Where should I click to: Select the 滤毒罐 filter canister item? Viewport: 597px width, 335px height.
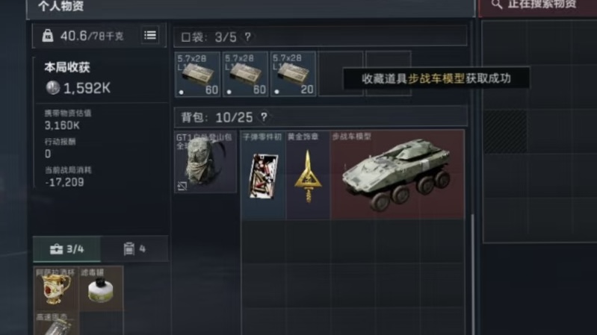(101, 289)
